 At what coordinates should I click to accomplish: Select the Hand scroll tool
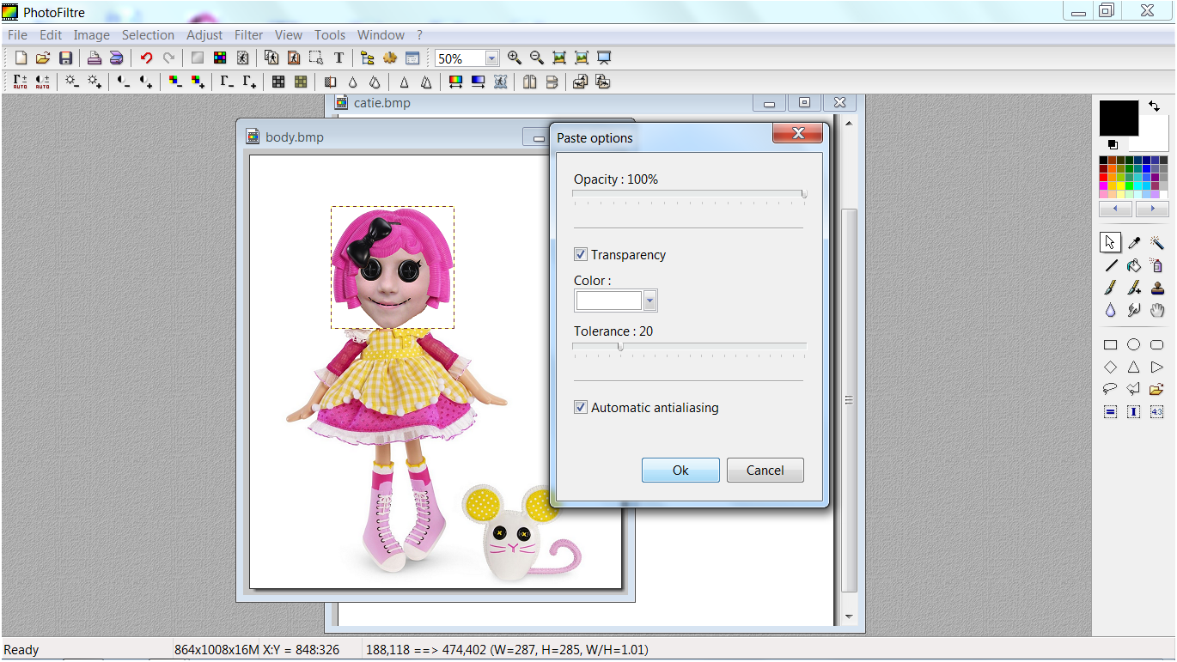(1157, 310)
